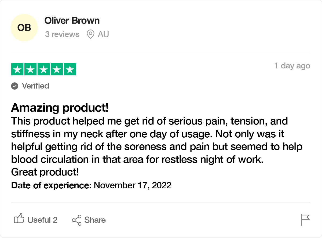Viewport: 322px width, 238px height.
Task: Click the Verified label text
Action: pos(35,86)
